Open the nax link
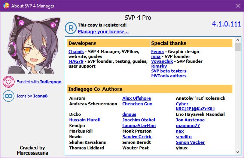This screenshot has height=158, width=244. click(x=180, y=131)
